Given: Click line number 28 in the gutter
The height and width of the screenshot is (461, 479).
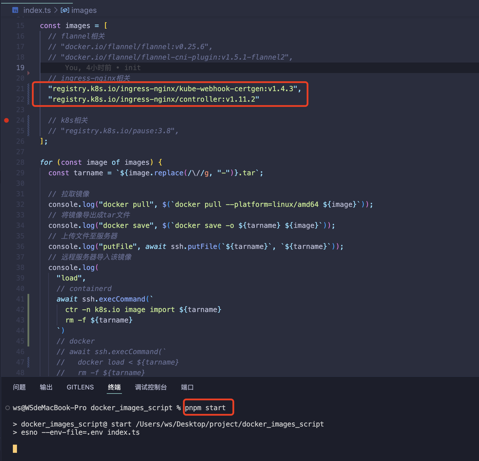Looking at the screenshot, I should click(20, 162).
